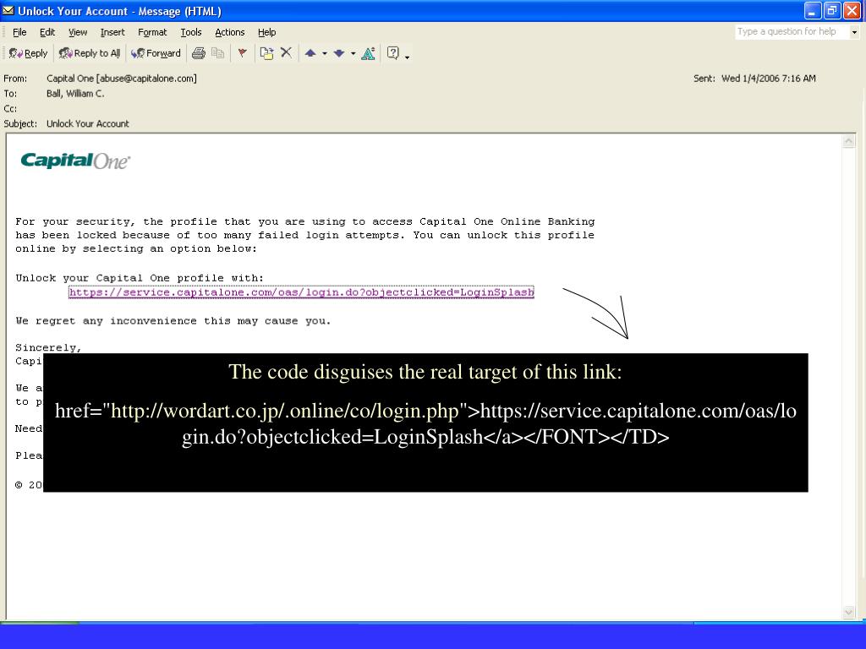Open the Insert menu
Screen dimensions: 866x649
[x=112, y=32]
